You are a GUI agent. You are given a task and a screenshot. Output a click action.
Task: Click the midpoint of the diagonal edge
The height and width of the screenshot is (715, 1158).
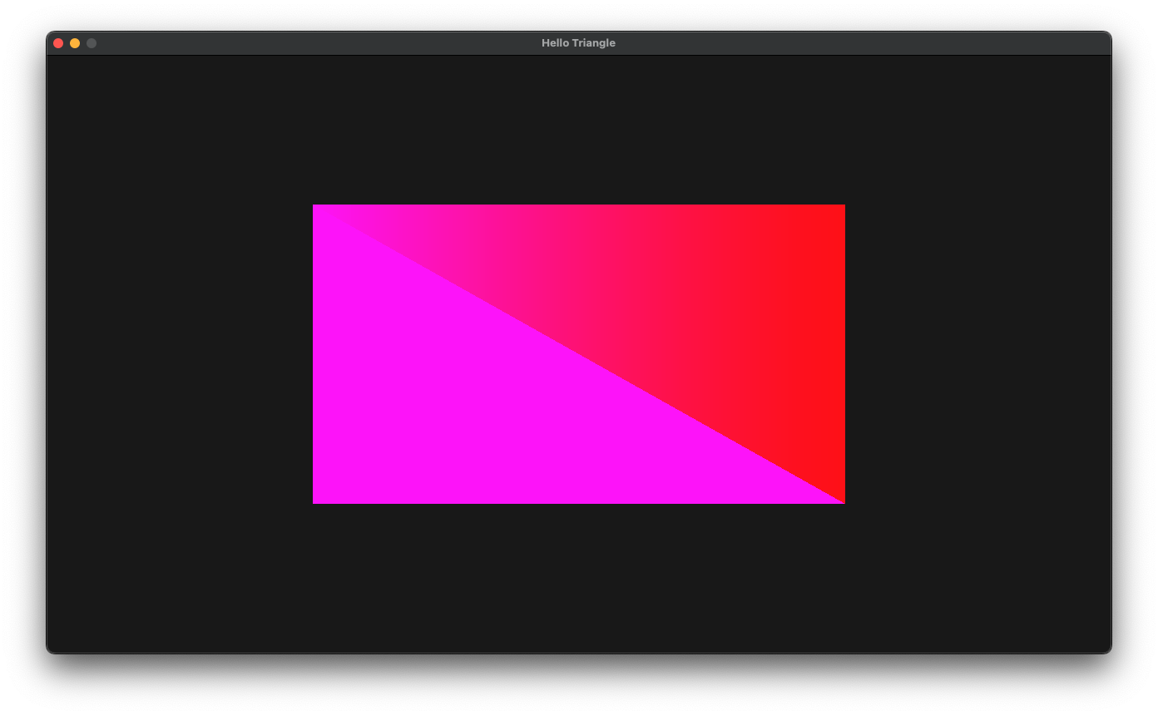[x=579, y=354]
